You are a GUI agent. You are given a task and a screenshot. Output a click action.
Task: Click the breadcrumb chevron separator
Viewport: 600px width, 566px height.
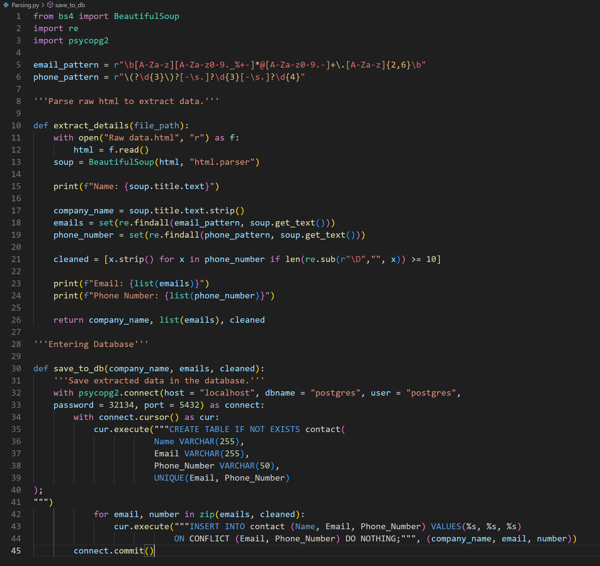(x=43, y=5)
